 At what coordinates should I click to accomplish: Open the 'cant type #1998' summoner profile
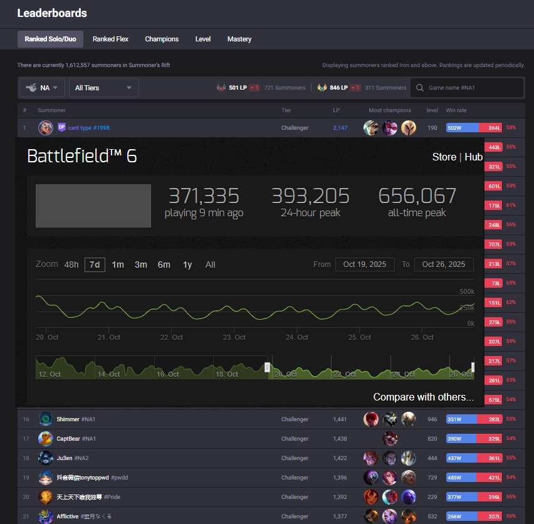point(89,128)
